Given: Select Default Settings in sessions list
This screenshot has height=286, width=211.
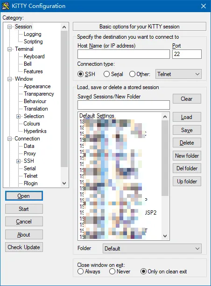Looking at the screenshot, I should pyautogui.click(x=97, y=116).
